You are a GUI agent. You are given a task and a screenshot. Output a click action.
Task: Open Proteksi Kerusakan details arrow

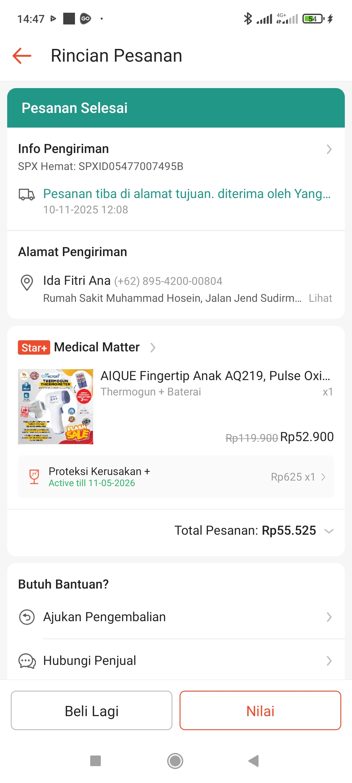(x=323, y=477)
